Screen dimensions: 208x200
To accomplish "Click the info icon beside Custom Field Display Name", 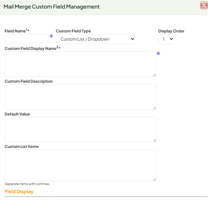I will tap(158, 53).
